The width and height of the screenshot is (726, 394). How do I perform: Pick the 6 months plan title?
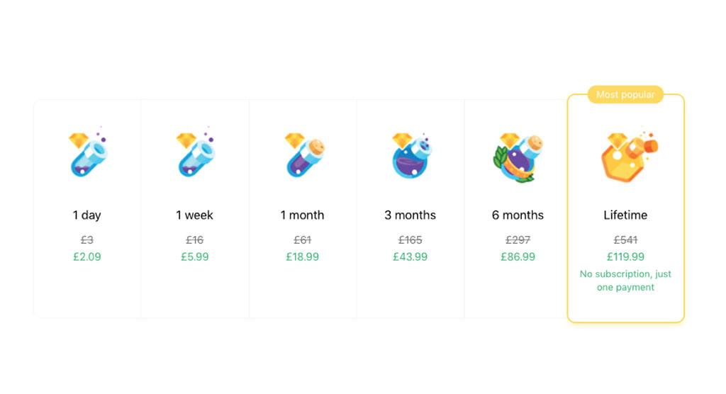pyautogui.click(x=518, y=215)
